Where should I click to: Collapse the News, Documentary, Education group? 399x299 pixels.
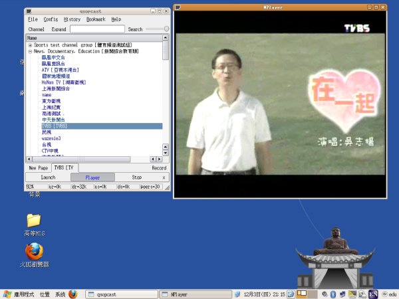point(30,51)
